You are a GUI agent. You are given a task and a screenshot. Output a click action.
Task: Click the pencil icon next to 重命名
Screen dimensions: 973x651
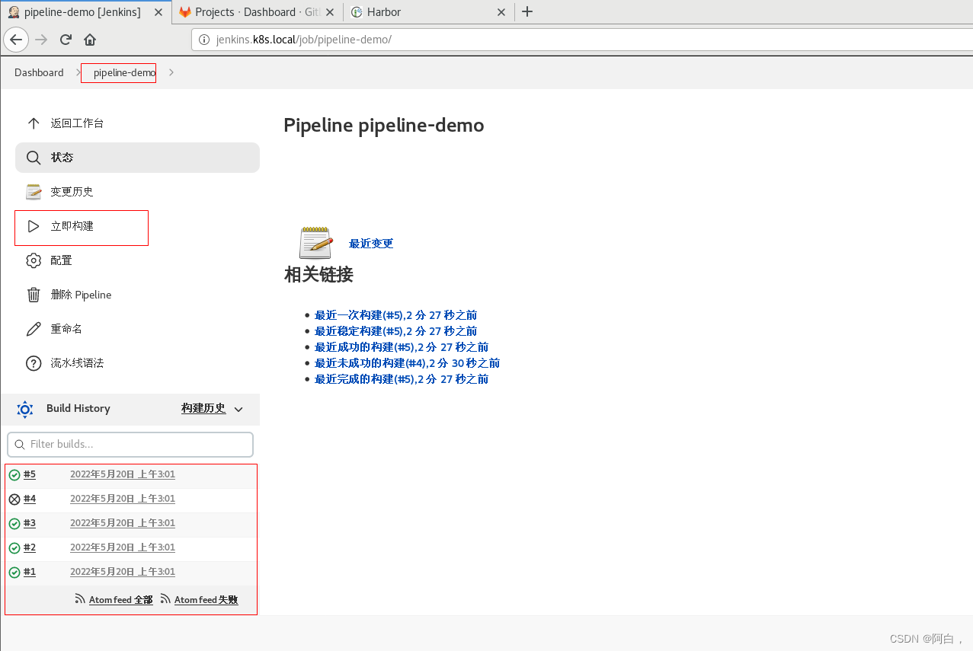(34, 329)
